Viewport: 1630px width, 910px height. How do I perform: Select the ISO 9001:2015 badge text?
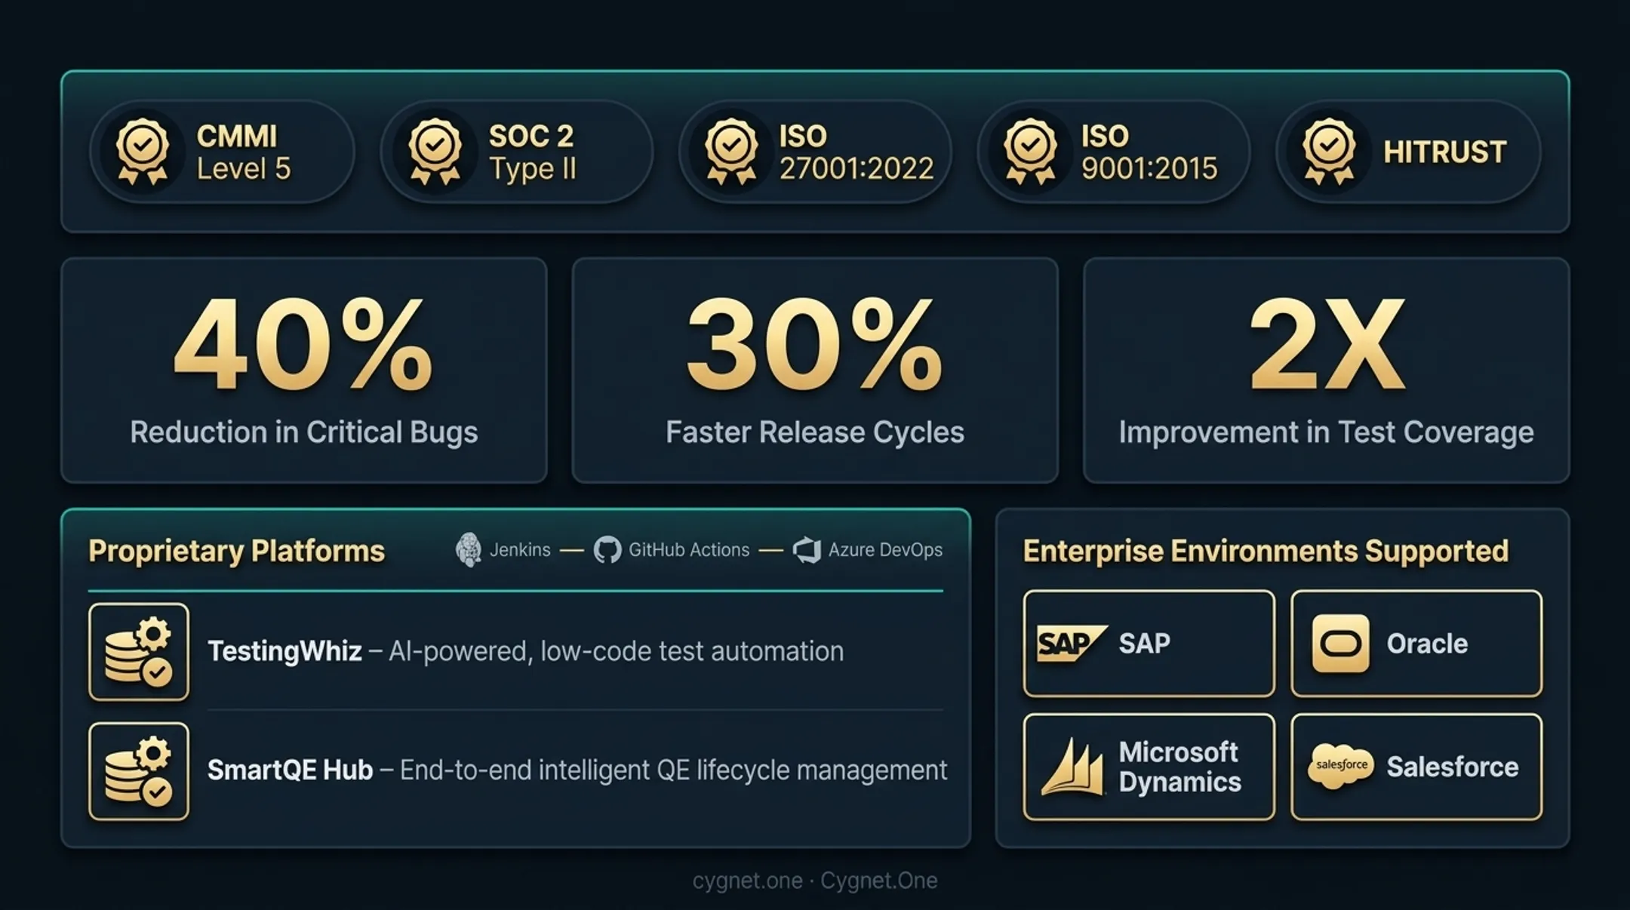[x=1149, y=152]
